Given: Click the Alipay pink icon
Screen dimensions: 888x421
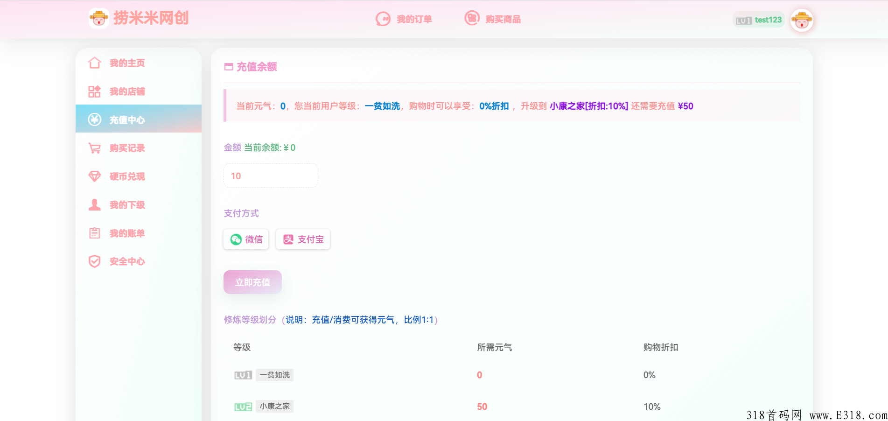Looking at the screenshot, I should pos(288,239).
